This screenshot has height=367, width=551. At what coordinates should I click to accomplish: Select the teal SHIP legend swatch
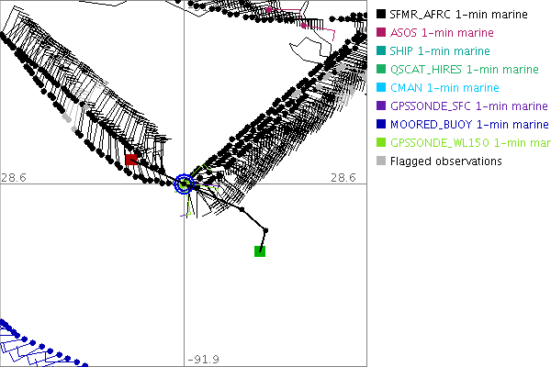pyautogui.click(x=381, y=51)
